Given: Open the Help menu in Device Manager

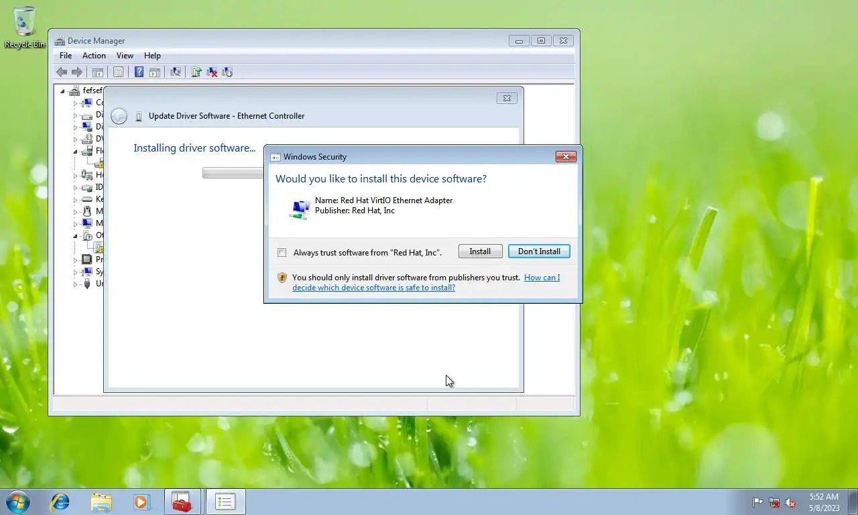Looking at the screenshot, I should pyautogui.click(x=152, y=56).
